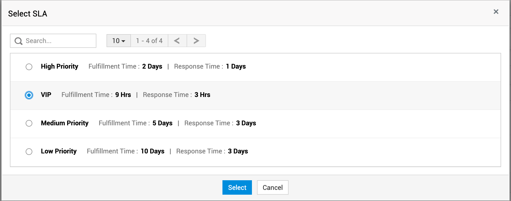Go to previous page arrow

click(x=177, y=41)
